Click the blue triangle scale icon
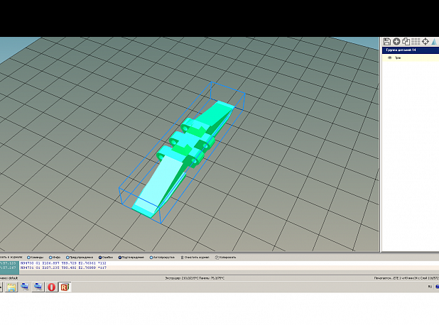Viewport: 439px width, 325px height. (x=434, y=41)
